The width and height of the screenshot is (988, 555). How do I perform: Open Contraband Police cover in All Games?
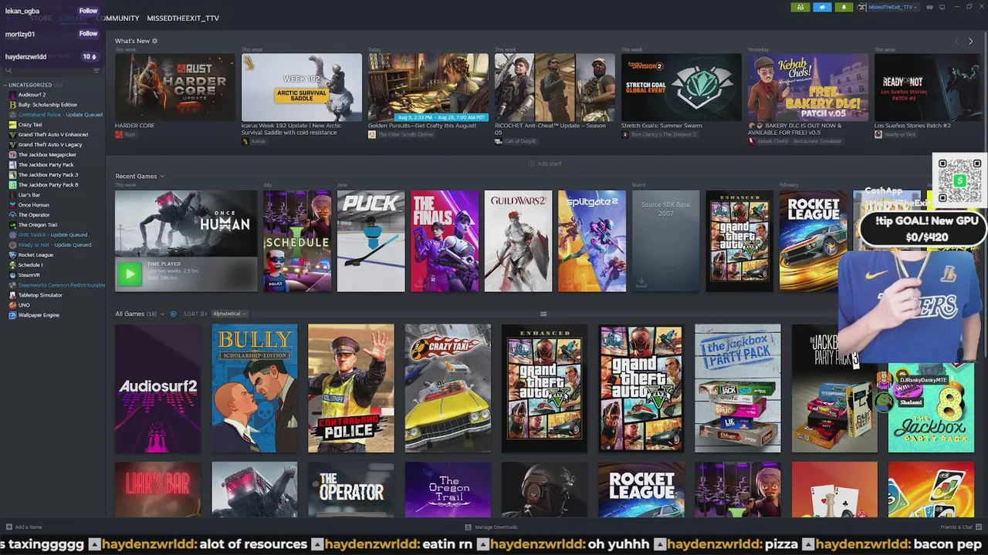click(x=351, y=388)
